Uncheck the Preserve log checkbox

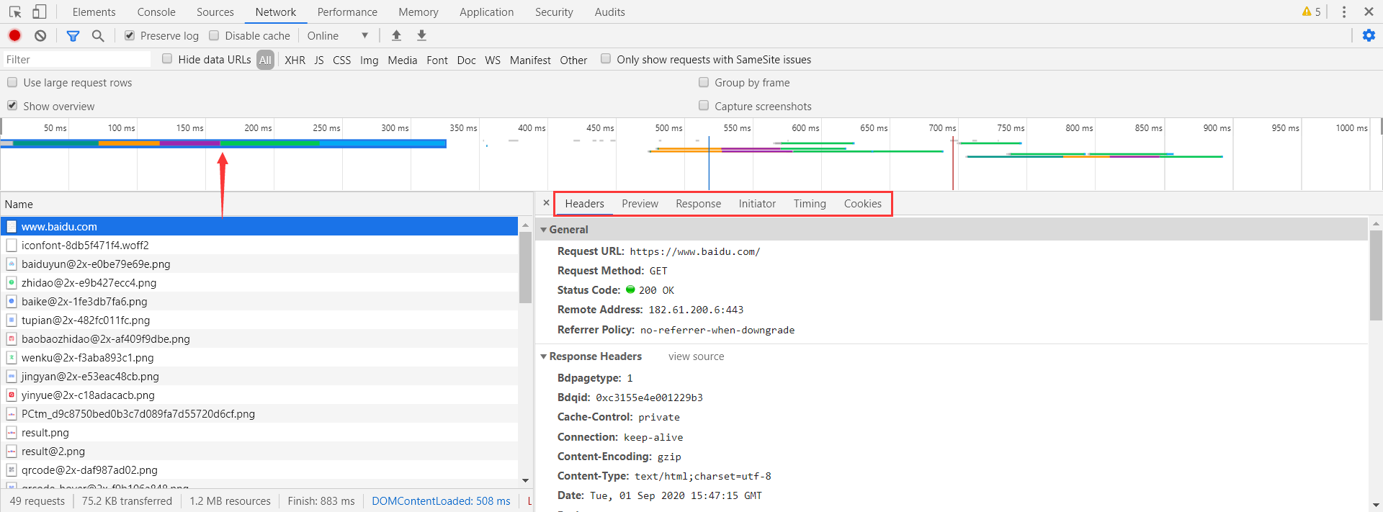(130, 35)
